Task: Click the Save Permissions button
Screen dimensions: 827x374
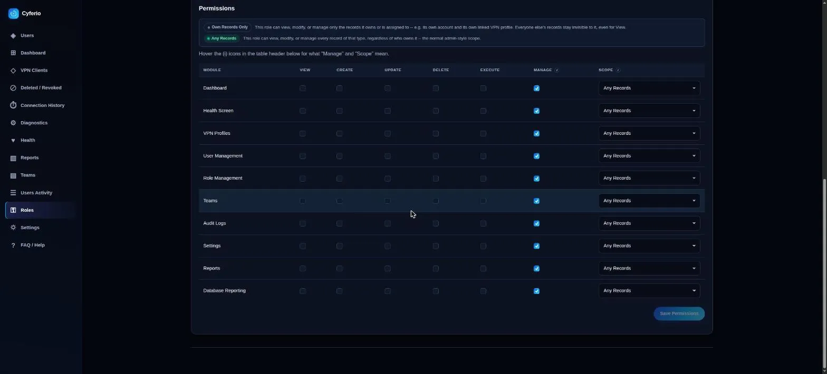Action: pos(679,313)
